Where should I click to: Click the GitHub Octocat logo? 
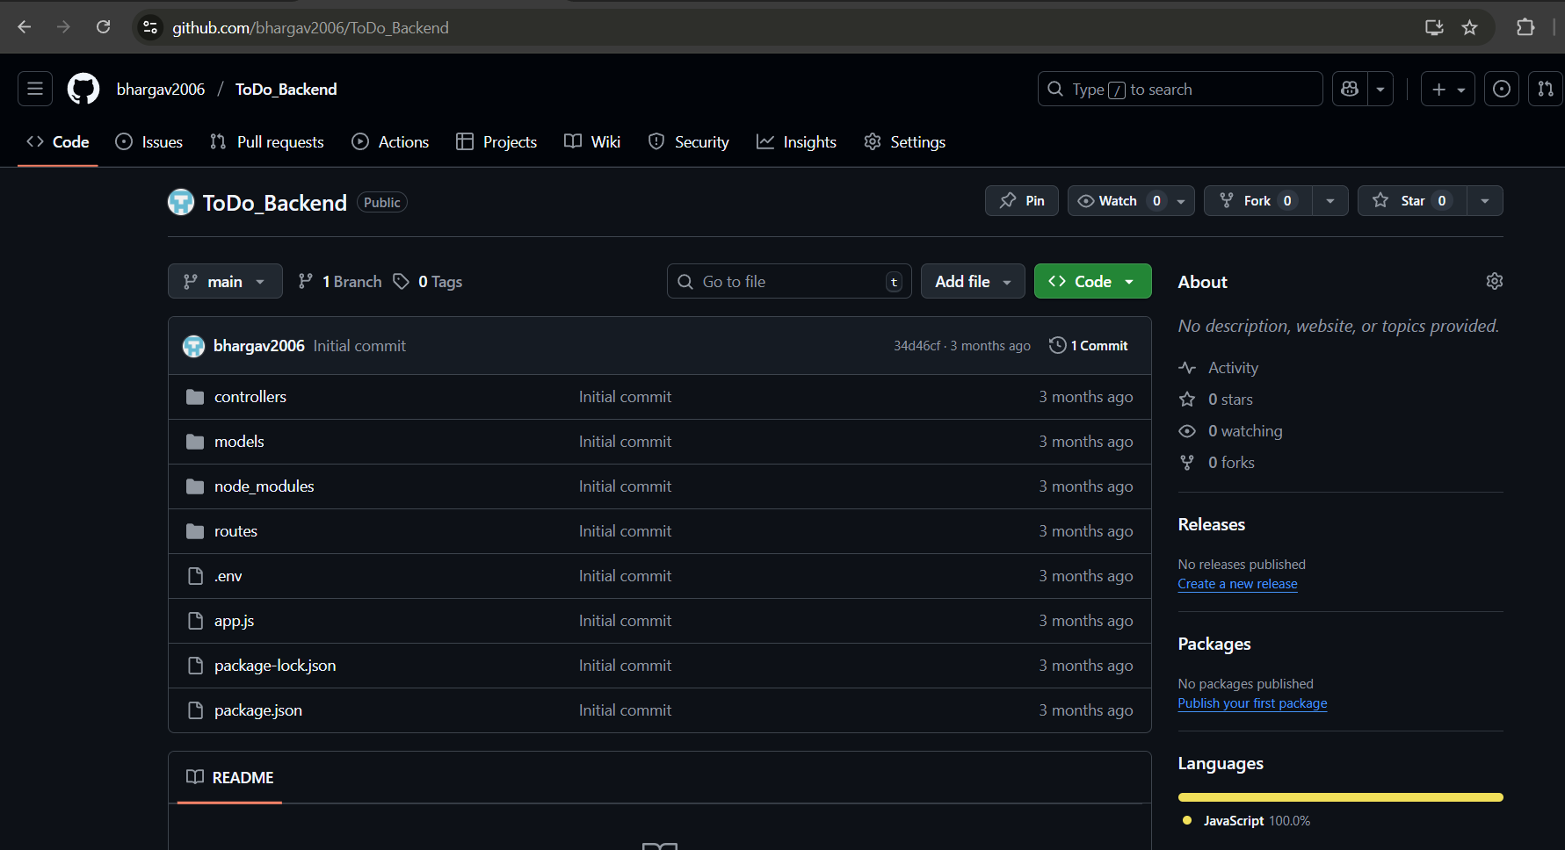pos(83,89)
